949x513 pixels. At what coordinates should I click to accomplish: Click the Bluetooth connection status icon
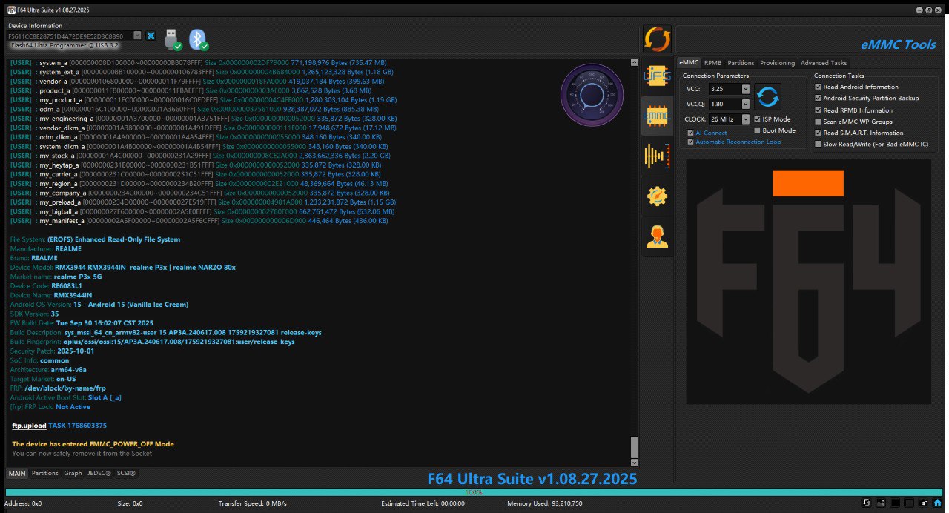click(197, 39)
